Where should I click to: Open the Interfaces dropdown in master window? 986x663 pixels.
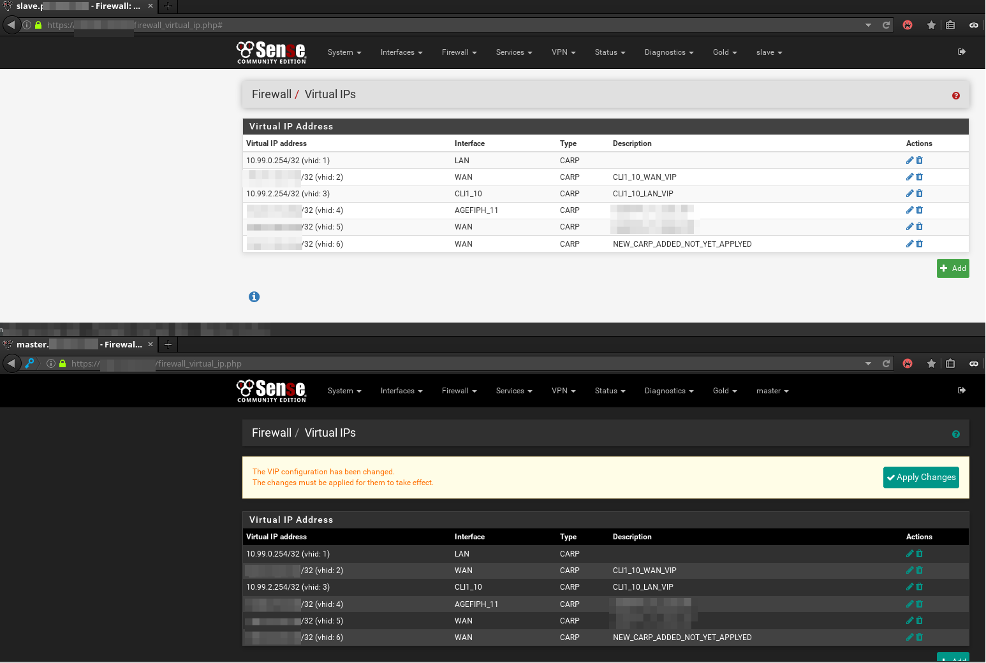coord(401,391)
